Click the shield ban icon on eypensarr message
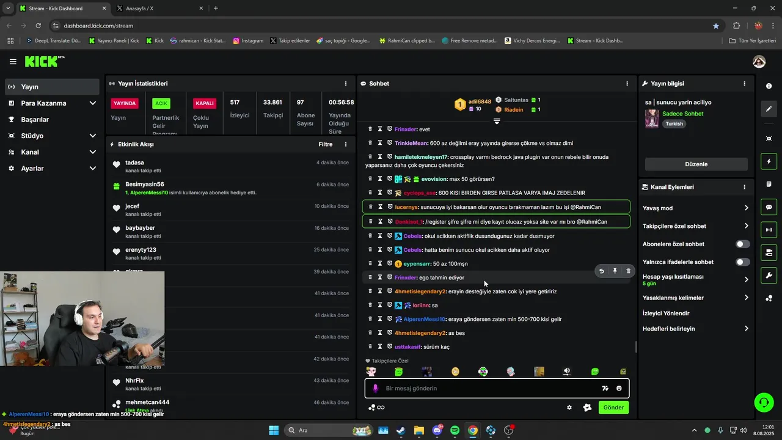Image resolution: width=782 pixels, height=440 pixels. pos(389,263)
